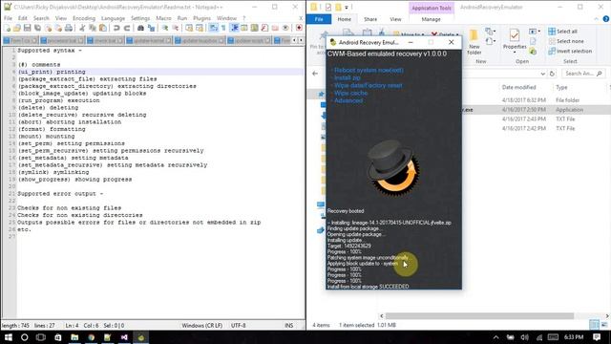Click the Copy icon in Notepad++ toolbar
This screenshot has width=611, height=344.
tap(93, 28)
